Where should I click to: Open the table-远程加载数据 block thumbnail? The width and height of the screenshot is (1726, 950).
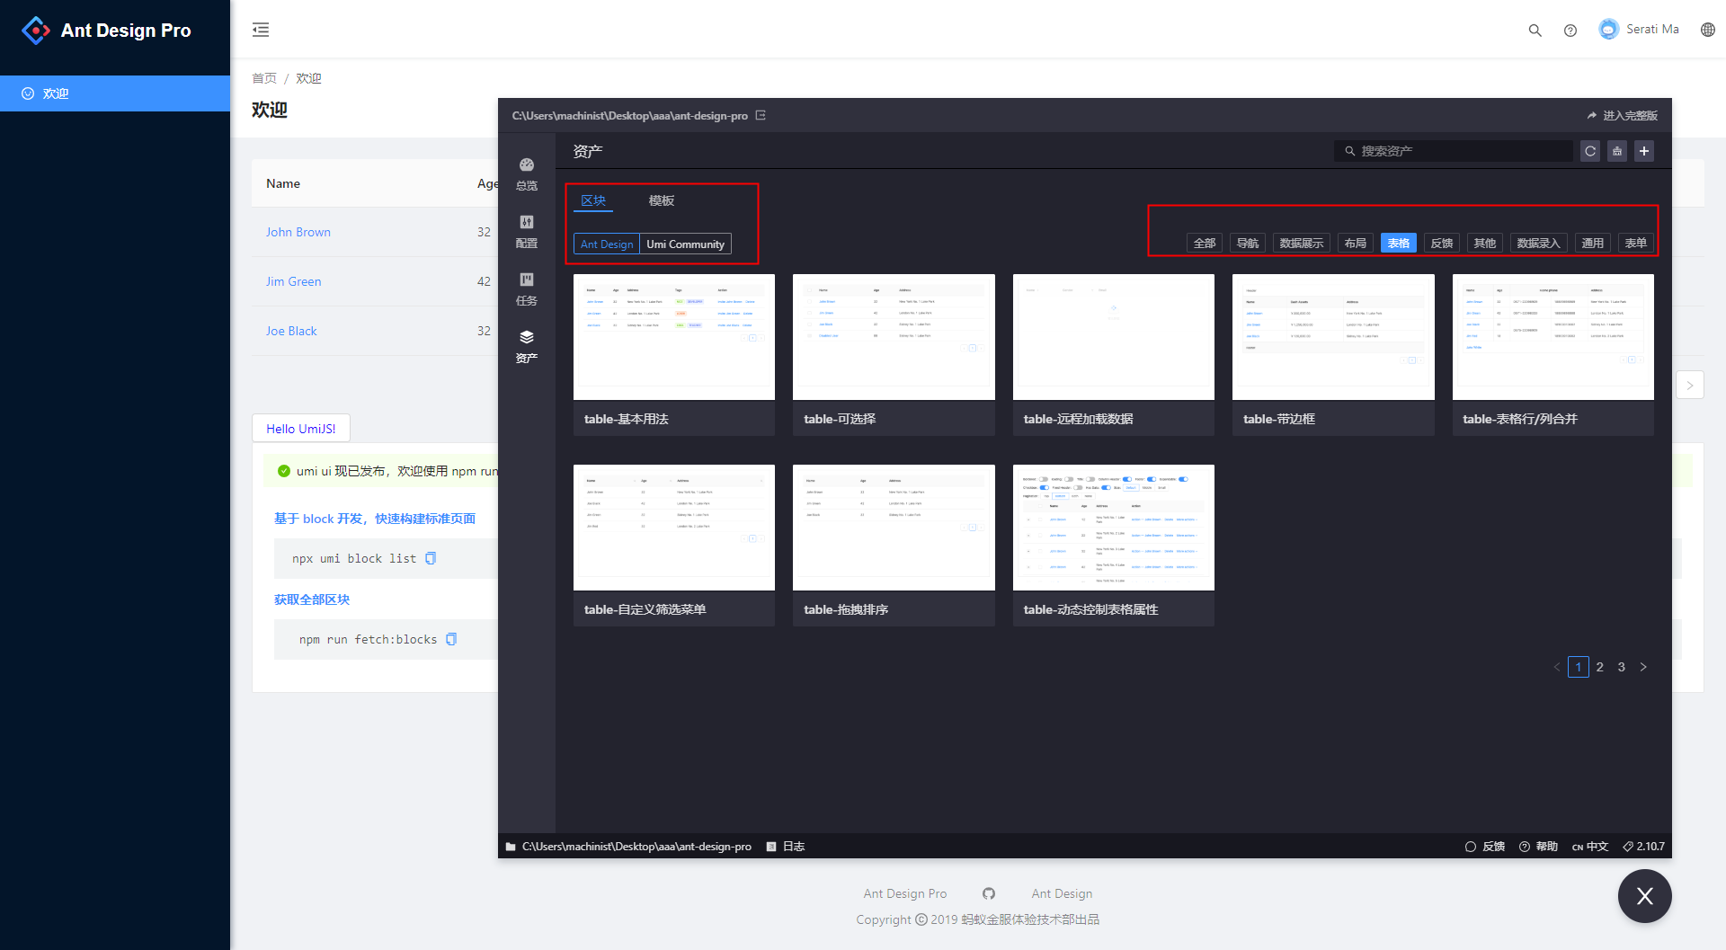tap(1114, 337)
